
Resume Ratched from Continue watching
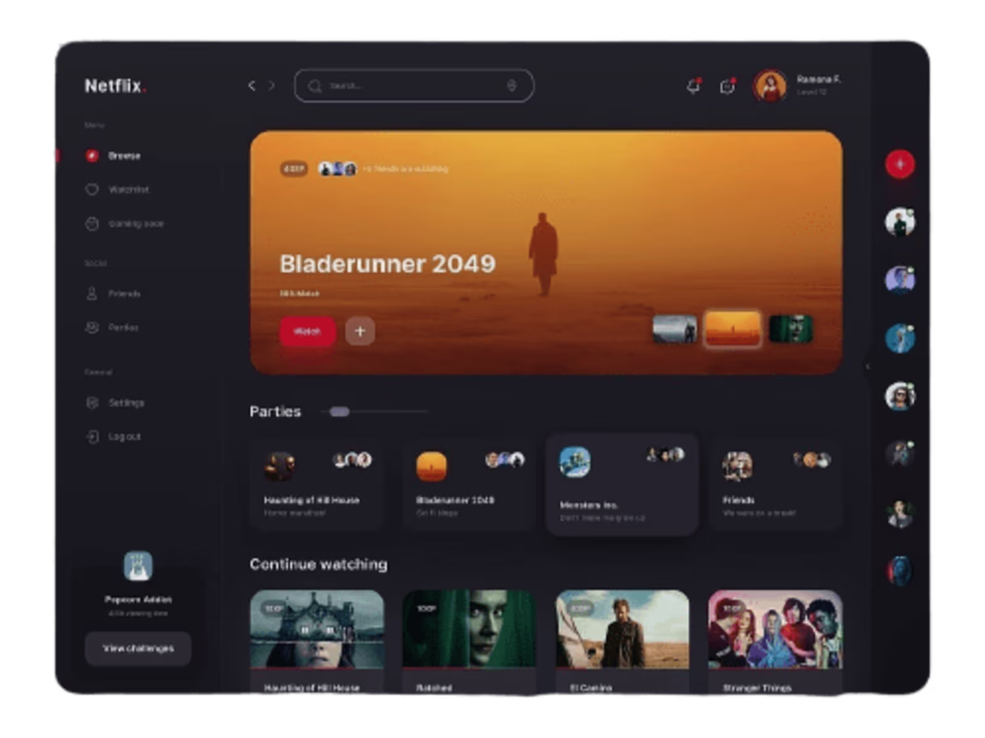pos(469,642)
